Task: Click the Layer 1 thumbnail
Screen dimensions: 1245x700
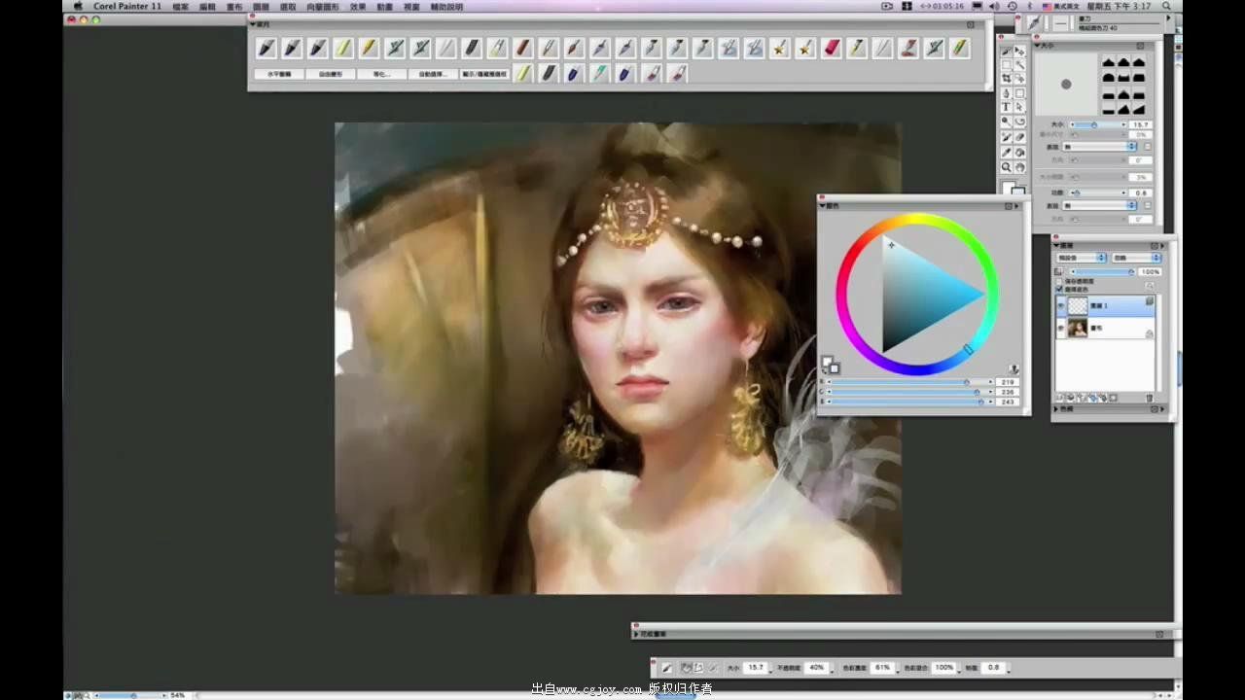Action: [1079, 305]
